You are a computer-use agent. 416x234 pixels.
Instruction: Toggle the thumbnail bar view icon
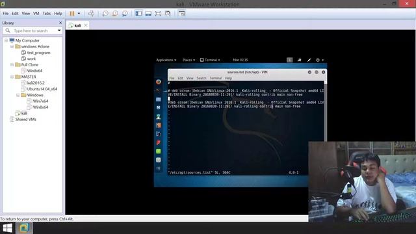(x=148, y=13)
